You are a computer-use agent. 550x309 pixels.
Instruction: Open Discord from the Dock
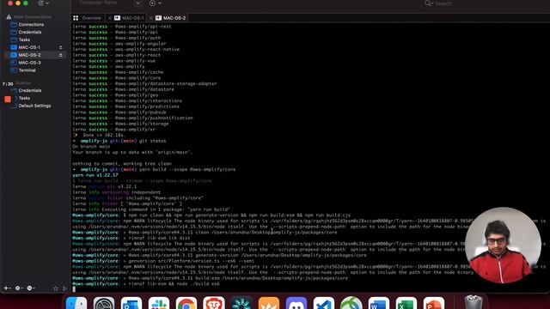tap(296, 303)
